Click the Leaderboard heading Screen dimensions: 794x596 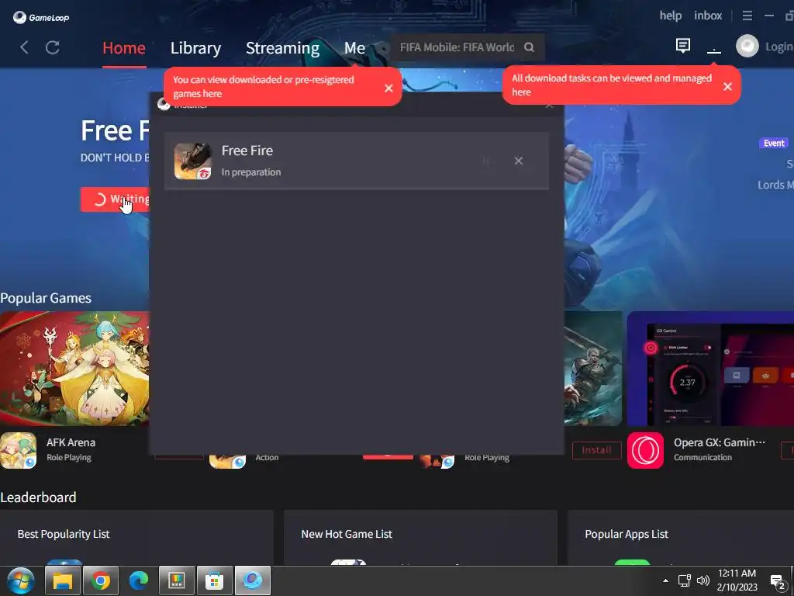pos(39,497)
